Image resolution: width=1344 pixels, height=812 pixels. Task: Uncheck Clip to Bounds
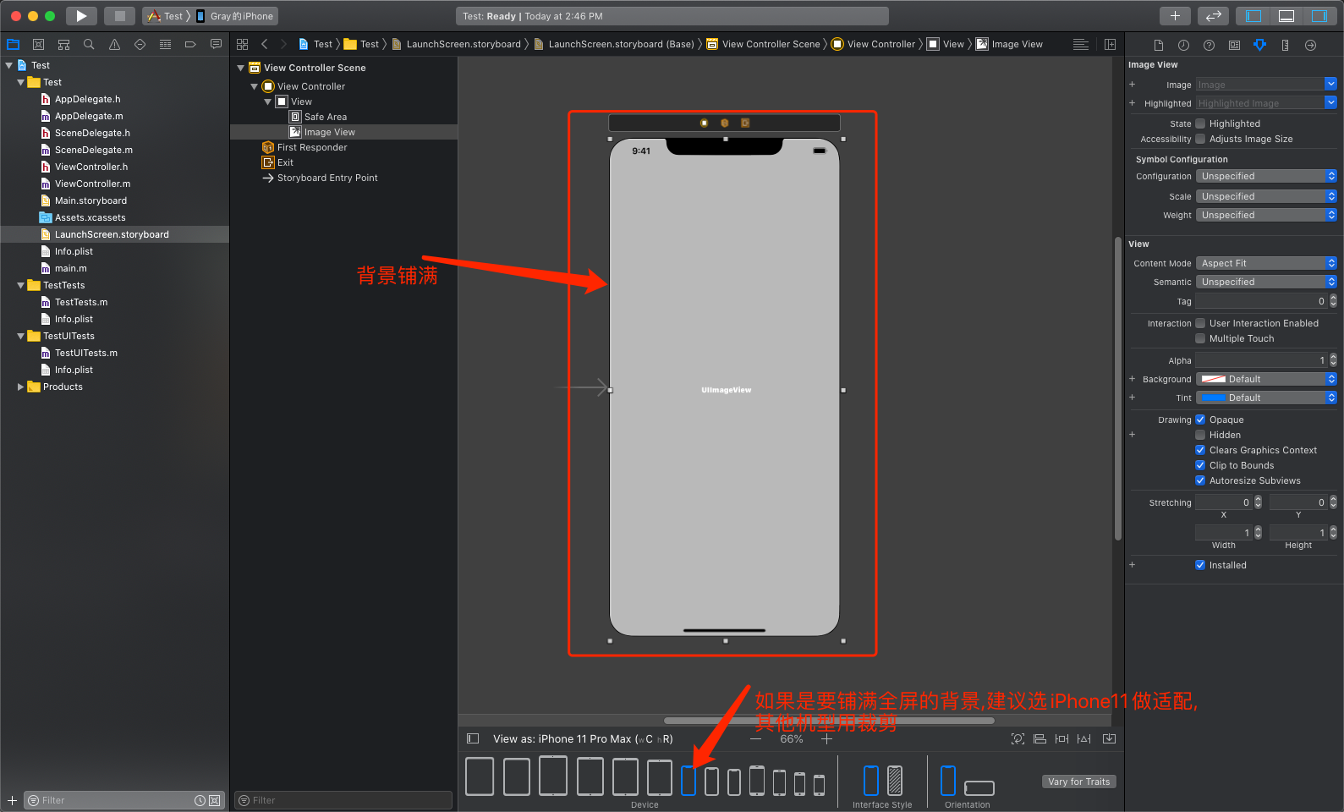click(x=1200, y=465)
